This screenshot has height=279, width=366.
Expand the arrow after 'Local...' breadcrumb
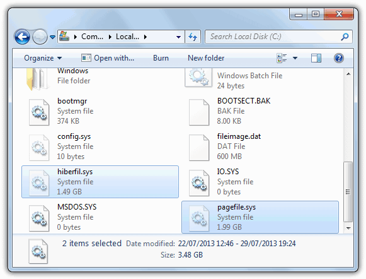145,37
